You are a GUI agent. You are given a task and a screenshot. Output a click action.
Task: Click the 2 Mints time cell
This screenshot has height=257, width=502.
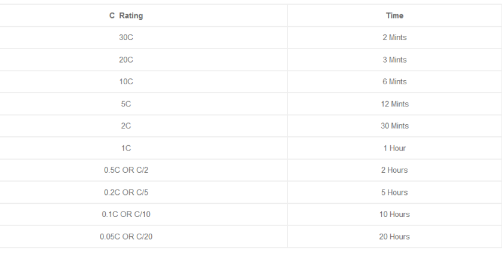click(394, 38)
